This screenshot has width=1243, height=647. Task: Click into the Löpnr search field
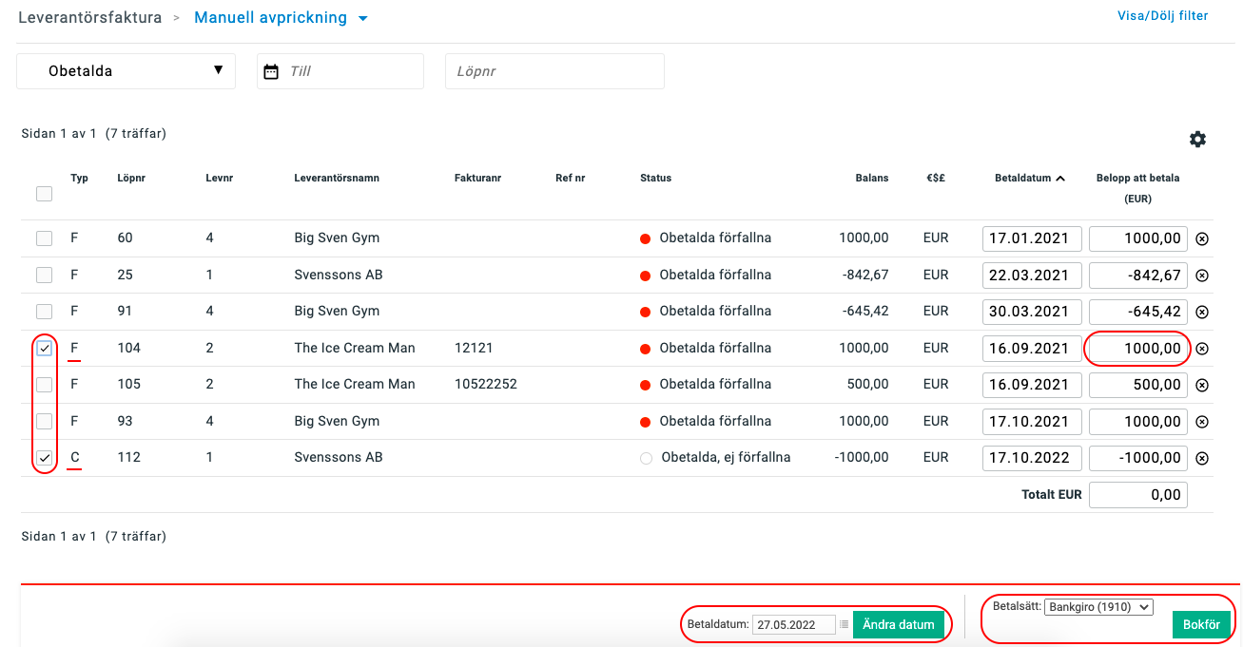click(x=554, y=71)
